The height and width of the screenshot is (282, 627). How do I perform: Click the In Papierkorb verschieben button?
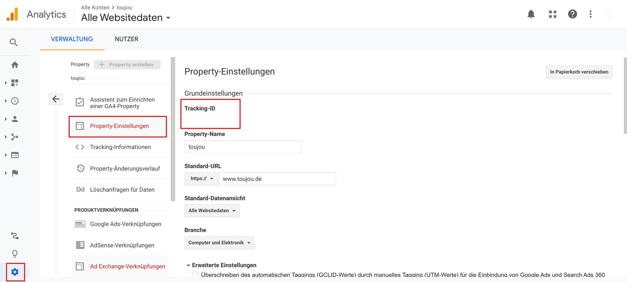(579, 72)
